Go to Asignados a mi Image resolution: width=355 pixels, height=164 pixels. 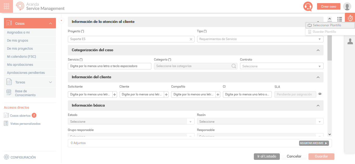(x=30, y=32)
